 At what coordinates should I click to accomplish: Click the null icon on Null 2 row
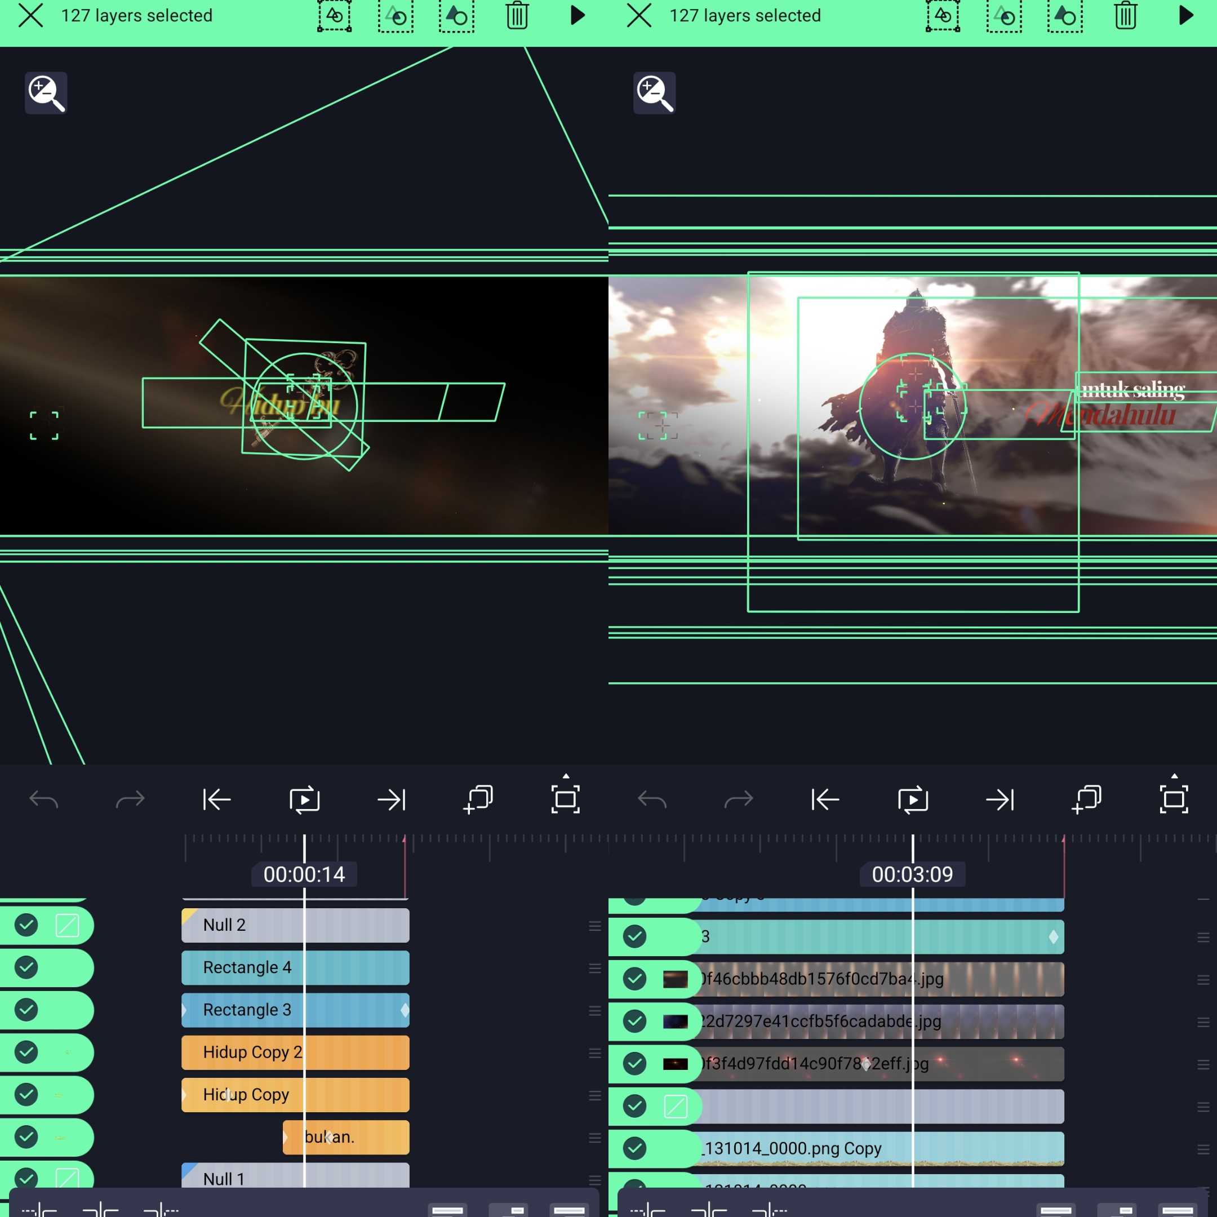click(68, 925)
